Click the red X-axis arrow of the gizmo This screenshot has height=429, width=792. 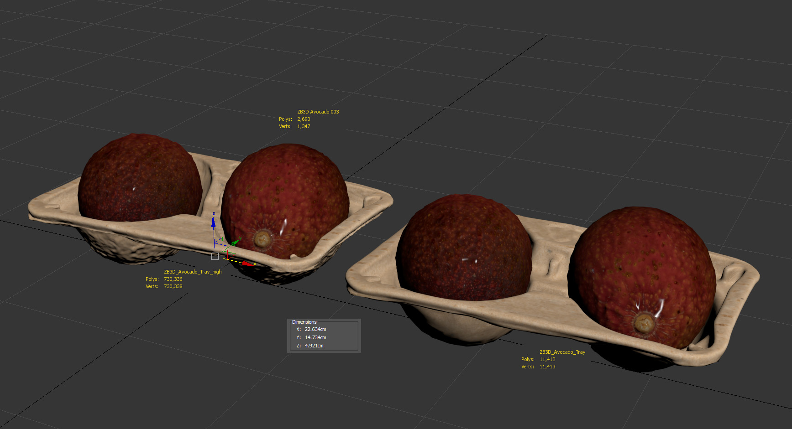(x=247, y=264)
